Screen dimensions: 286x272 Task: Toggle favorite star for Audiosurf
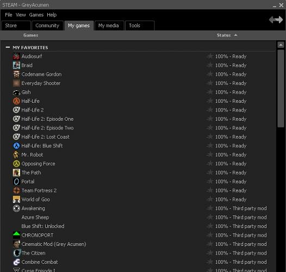click(x=210, y=56)
